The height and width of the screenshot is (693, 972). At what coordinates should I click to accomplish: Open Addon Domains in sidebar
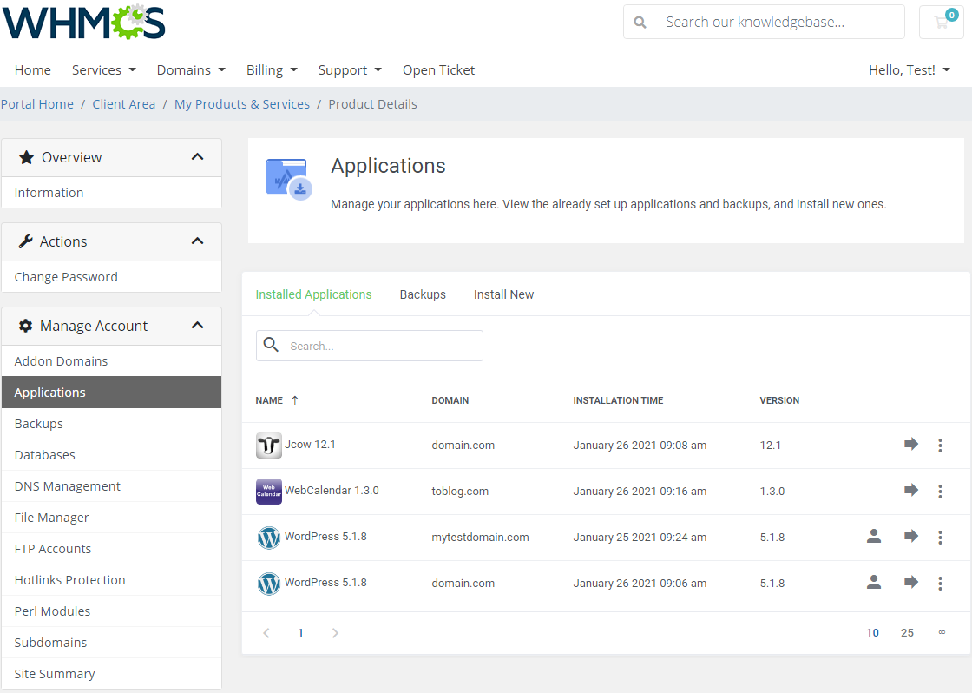point(112,361)
